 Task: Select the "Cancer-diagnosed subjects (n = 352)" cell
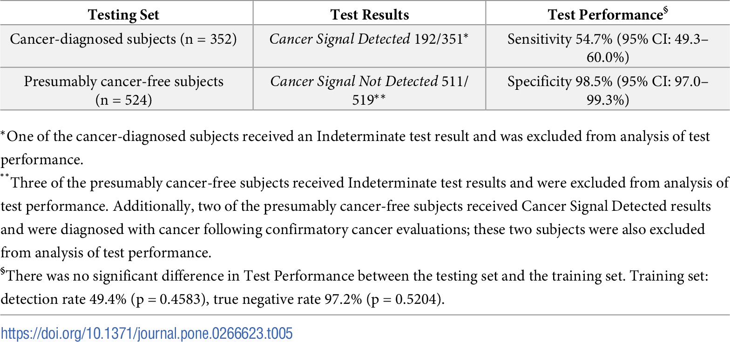coord(124,39)
